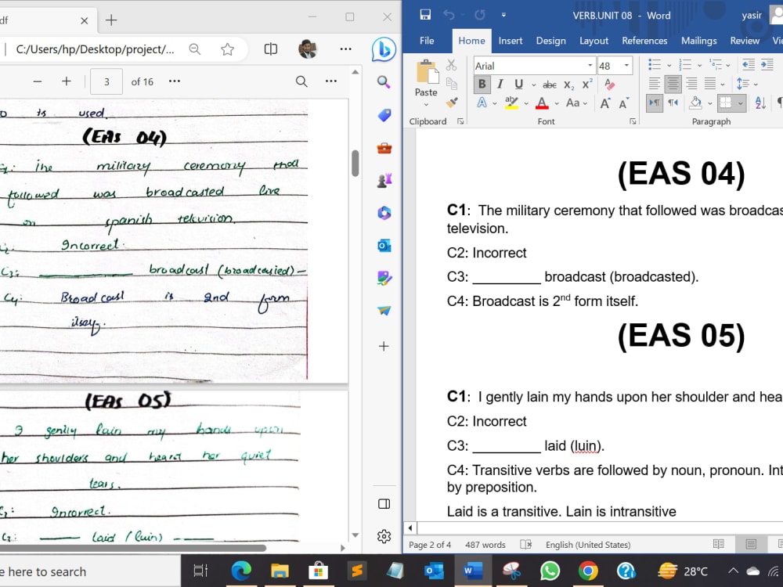
Task: Expand the bullets list dropdown arrow
Action: (x=669, y=65)
